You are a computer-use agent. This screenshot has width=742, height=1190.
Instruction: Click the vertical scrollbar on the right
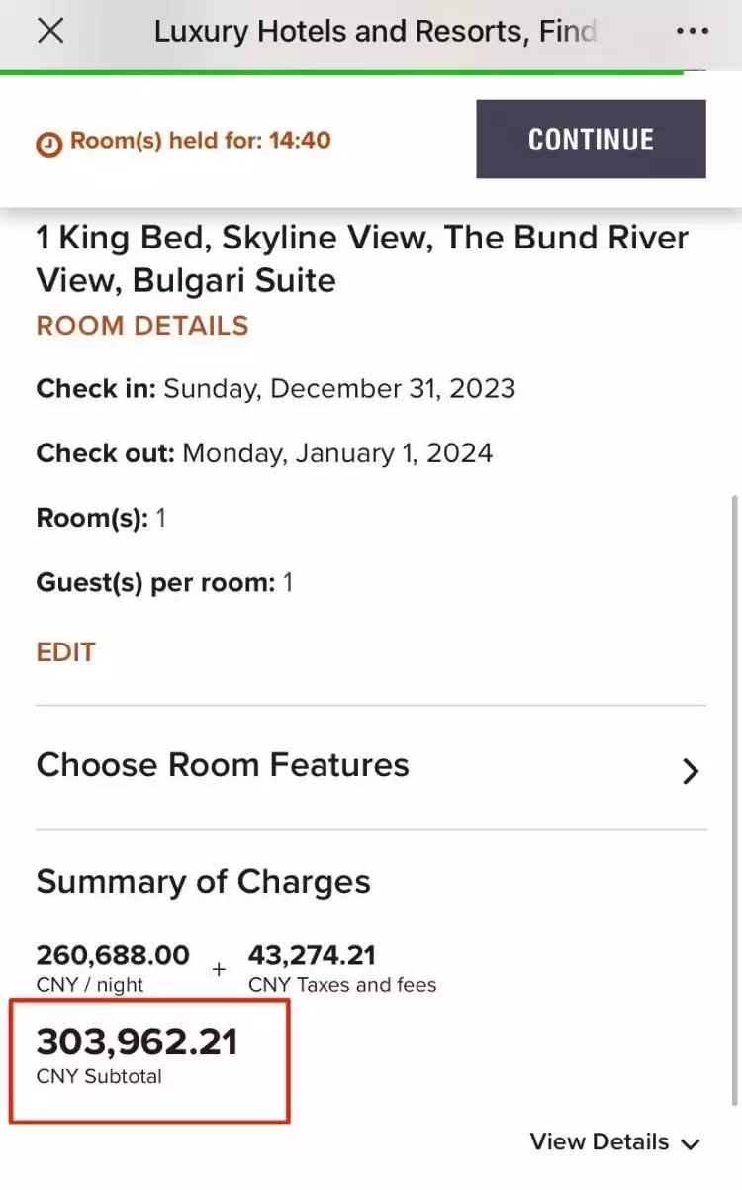(x=733, y=792)
